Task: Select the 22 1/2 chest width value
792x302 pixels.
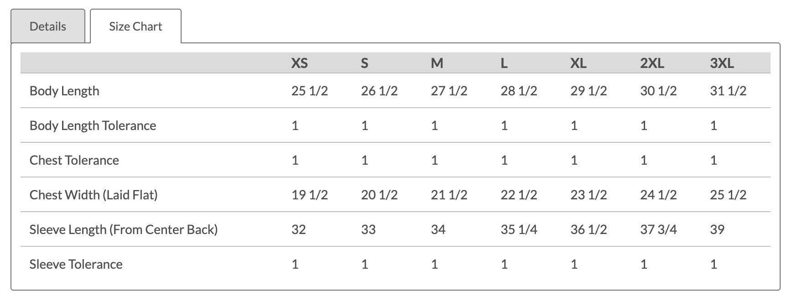Action: click(519, 195)
